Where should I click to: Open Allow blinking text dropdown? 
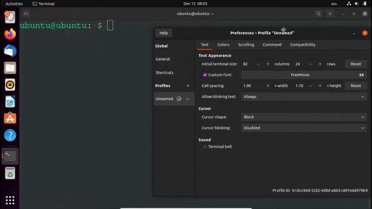(304, 97)
